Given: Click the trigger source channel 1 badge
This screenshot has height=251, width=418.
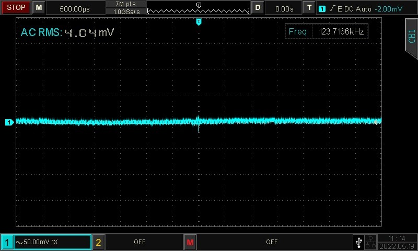Looking at the screenshot, I should 322,9.
